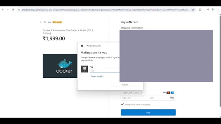Click the Windows Security shield icon
Viewport: 221px width, 124px height.
pos(82,46)
